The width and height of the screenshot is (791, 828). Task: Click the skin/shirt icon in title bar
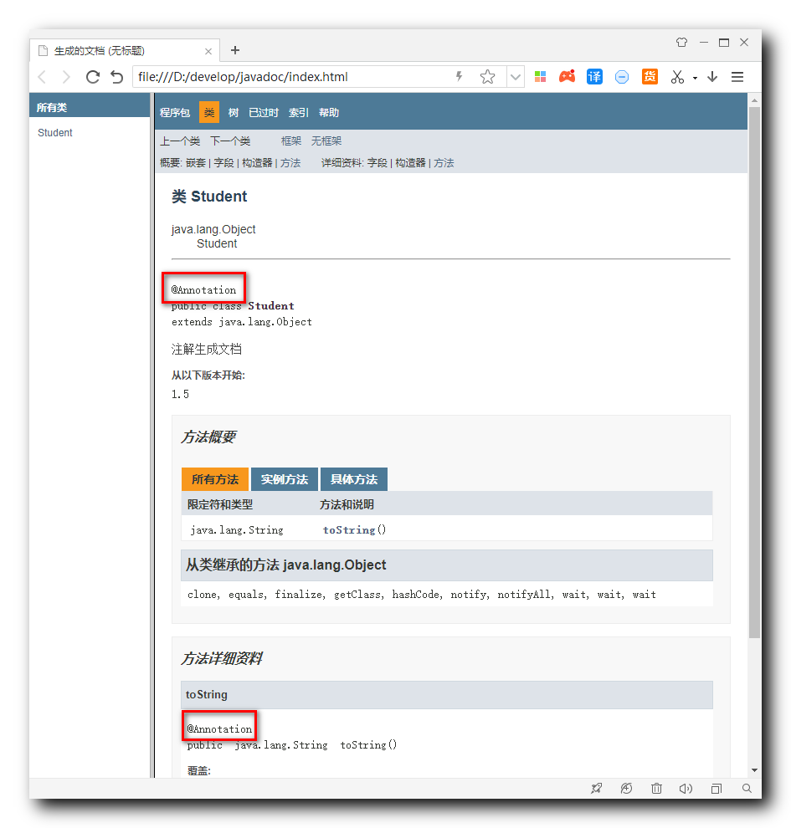(x=681, y=43)
